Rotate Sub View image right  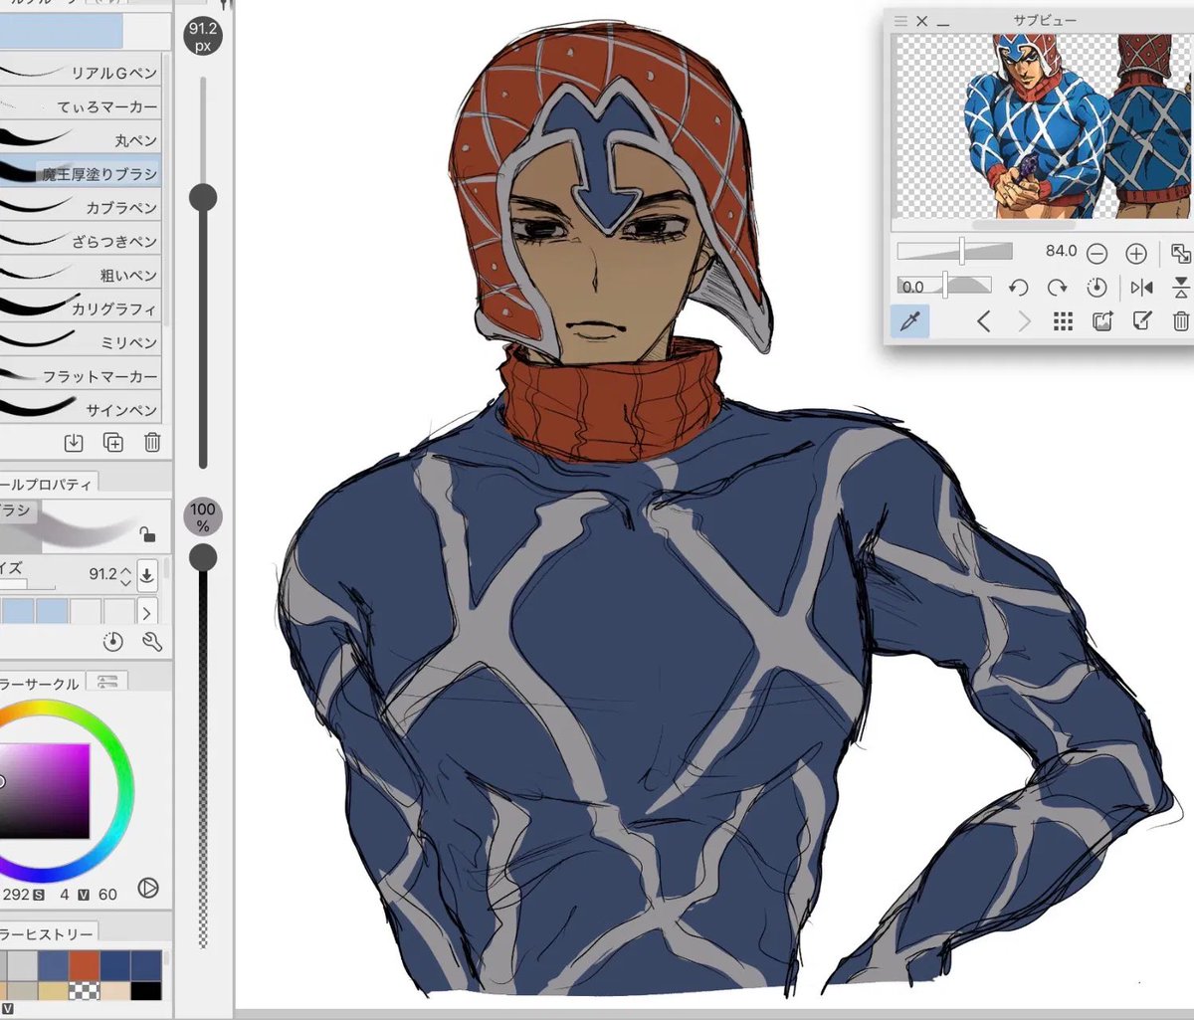[x=1057, y=288]
